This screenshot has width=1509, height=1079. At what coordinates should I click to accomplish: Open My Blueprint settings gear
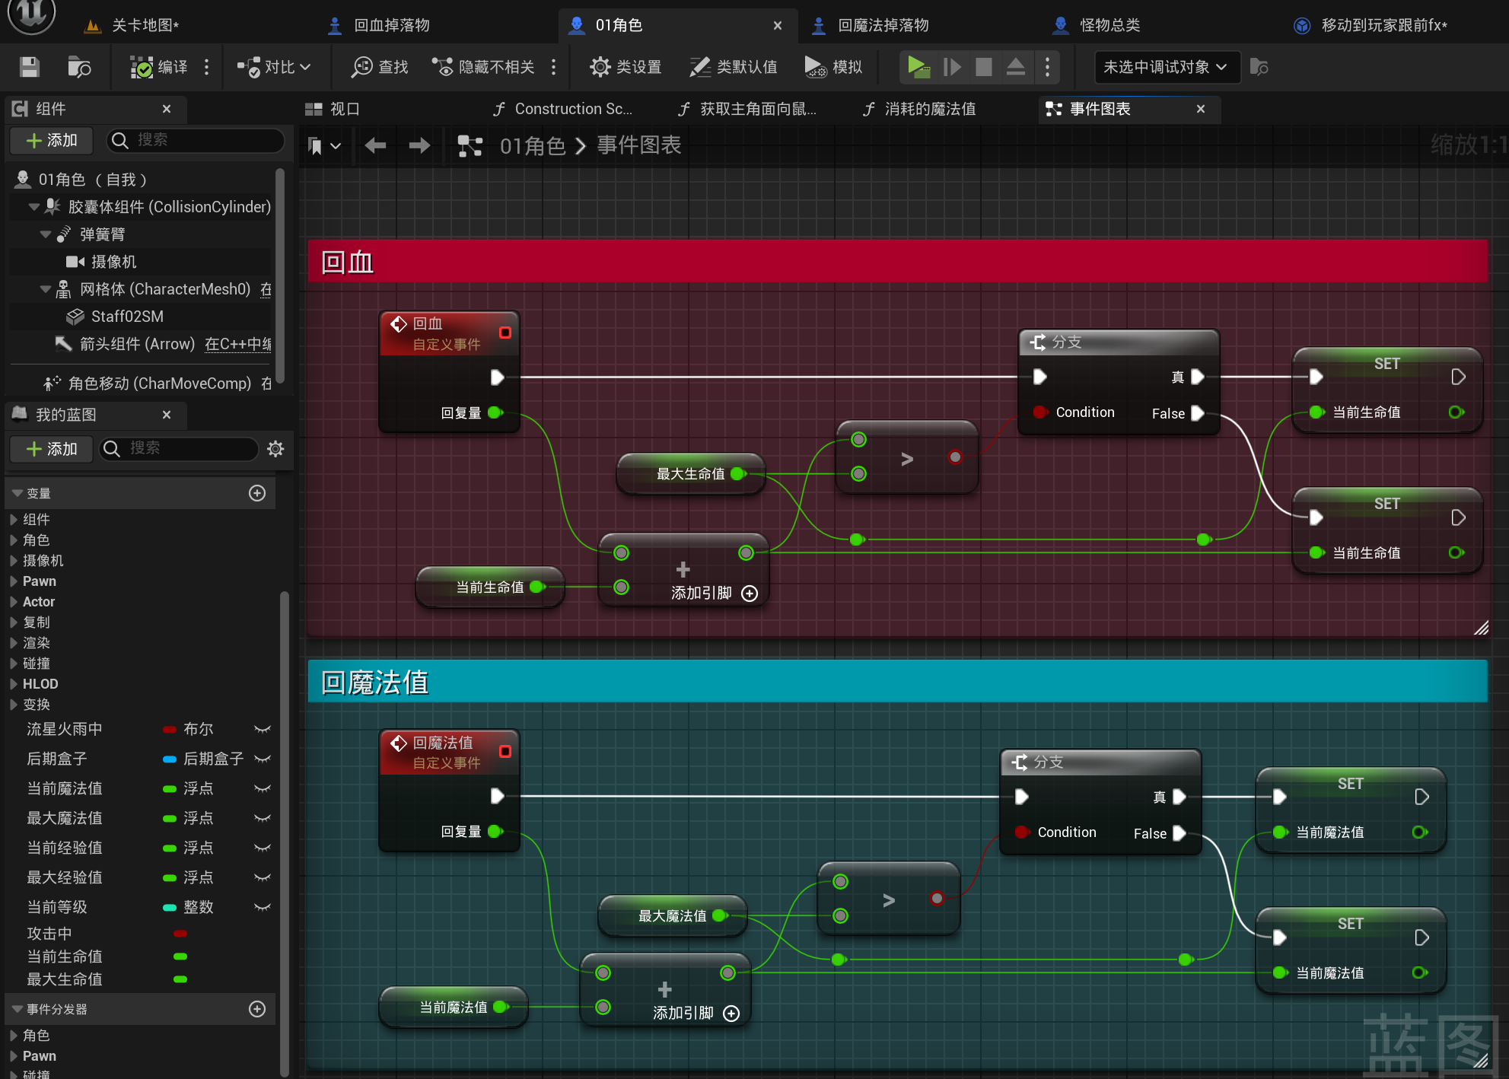[275, 449]
